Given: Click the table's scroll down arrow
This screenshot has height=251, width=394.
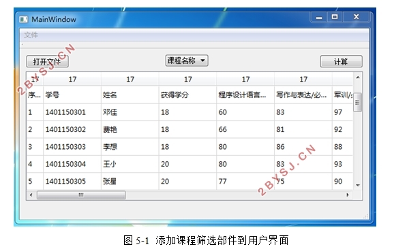Looking at the screenshot, I should tap(358, 185).
